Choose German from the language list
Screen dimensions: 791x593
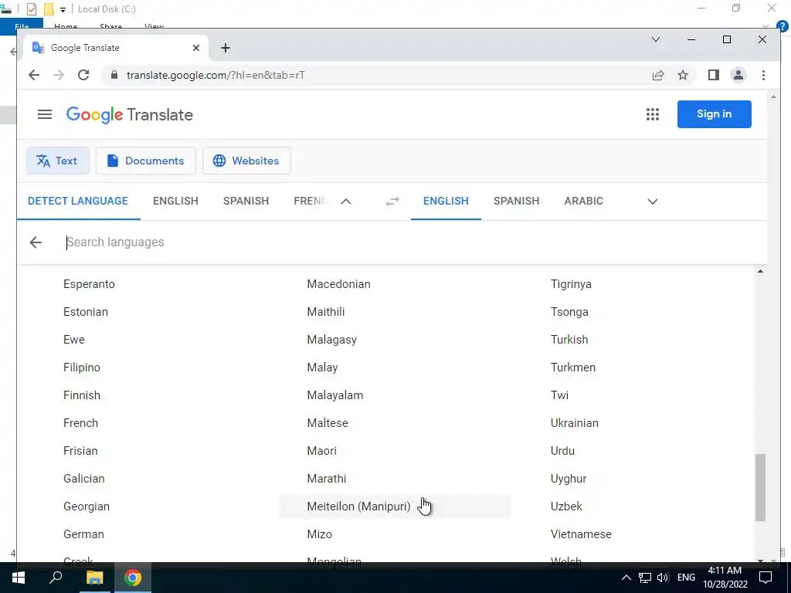(83, 534)
